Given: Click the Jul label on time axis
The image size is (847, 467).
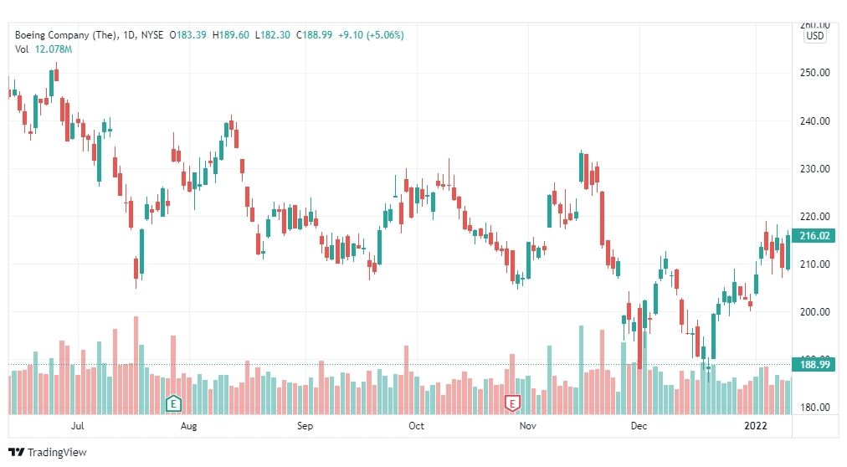Looking at the screenshot, I should coord(77,426).
